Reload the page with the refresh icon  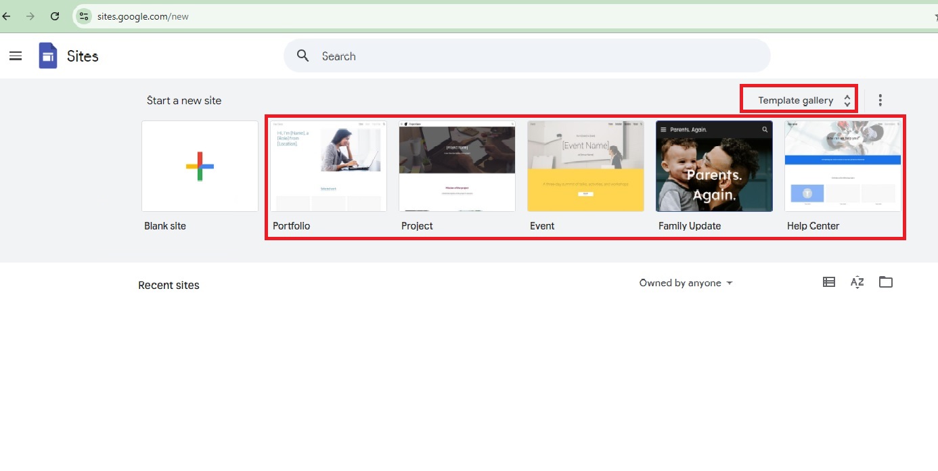55,16
